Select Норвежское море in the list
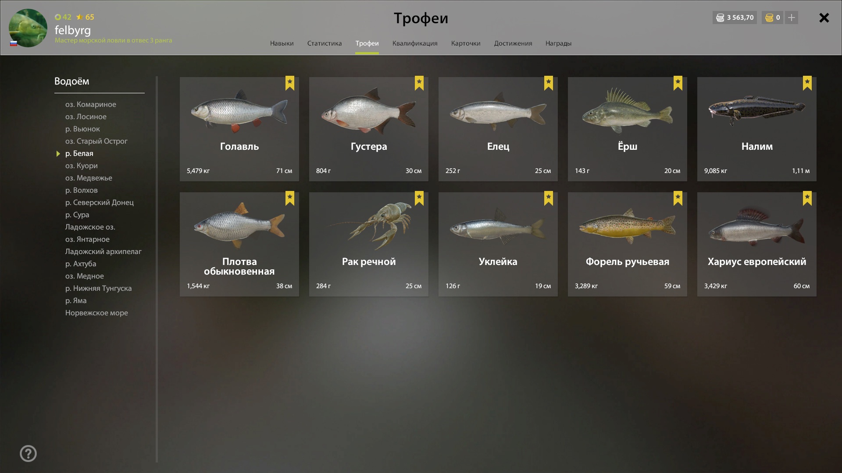Viewport: 842px width, 473px height. [96, 313]
